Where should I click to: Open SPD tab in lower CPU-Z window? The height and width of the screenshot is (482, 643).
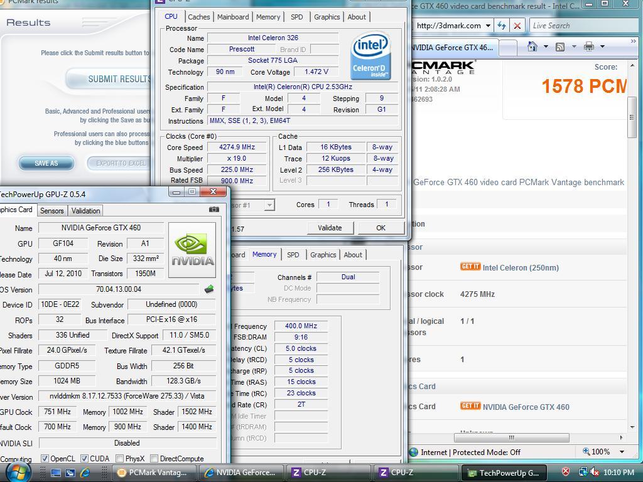click(x=293, y=255)
